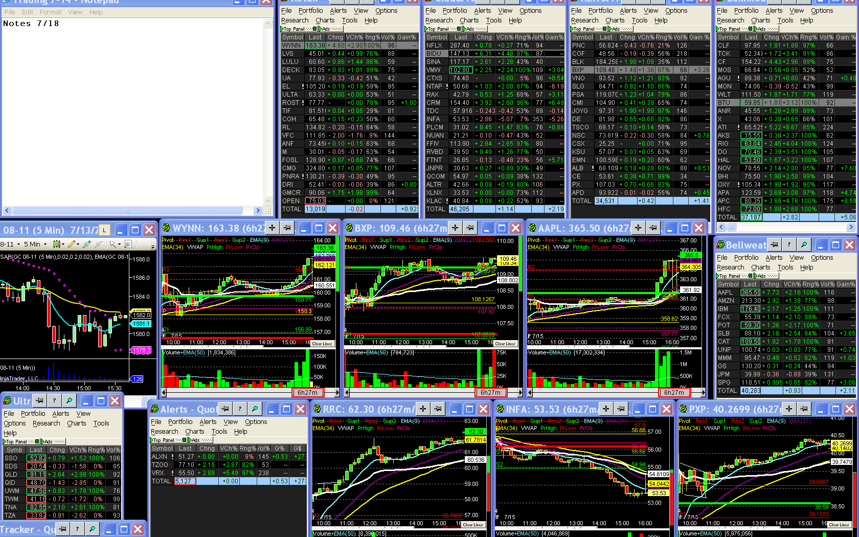Open the Tools menu in the PNC watchlist window
The image size is (859, 537).
point(640,20)
